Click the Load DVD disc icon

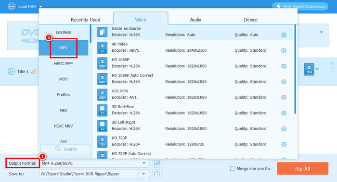[x=12, y=6]
